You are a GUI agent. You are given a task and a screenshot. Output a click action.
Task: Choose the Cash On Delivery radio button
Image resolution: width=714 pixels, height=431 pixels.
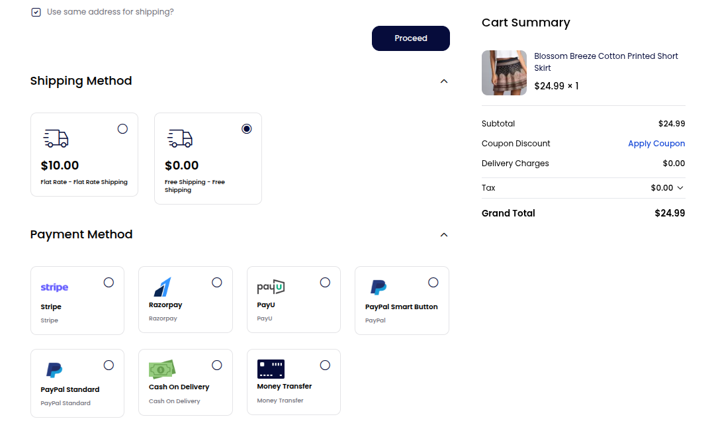216,365
